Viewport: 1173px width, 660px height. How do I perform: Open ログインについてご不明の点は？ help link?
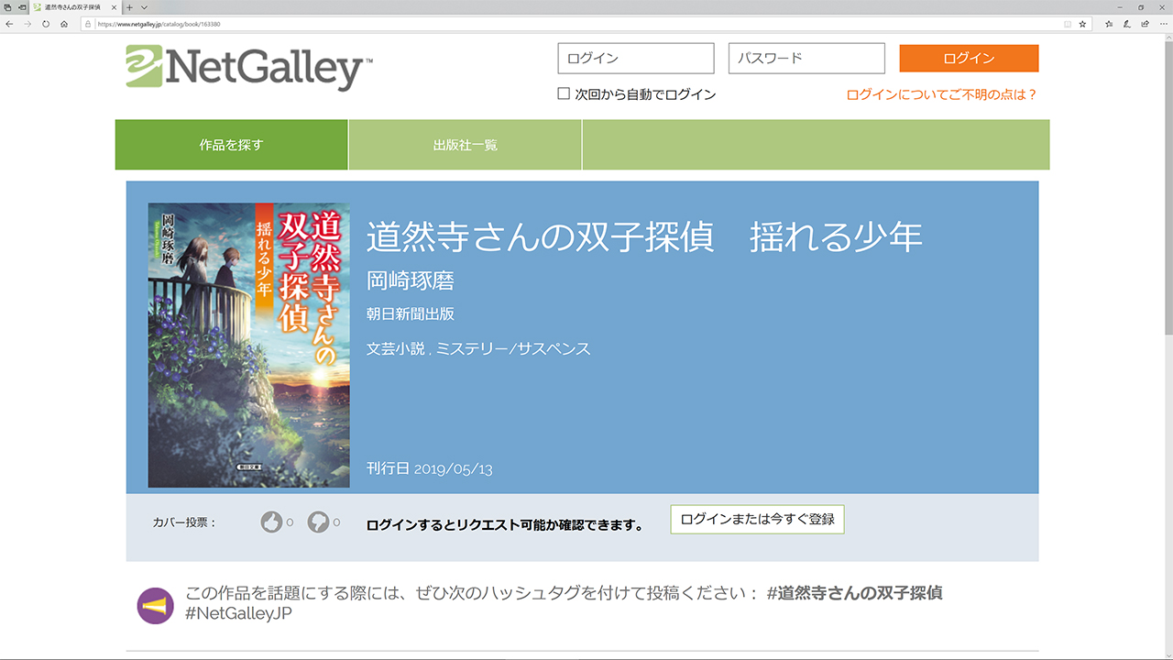point(942,94)
